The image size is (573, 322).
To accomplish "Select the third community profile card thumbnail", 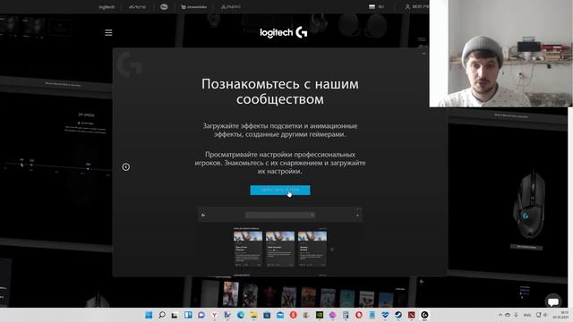I will (312, 236).
